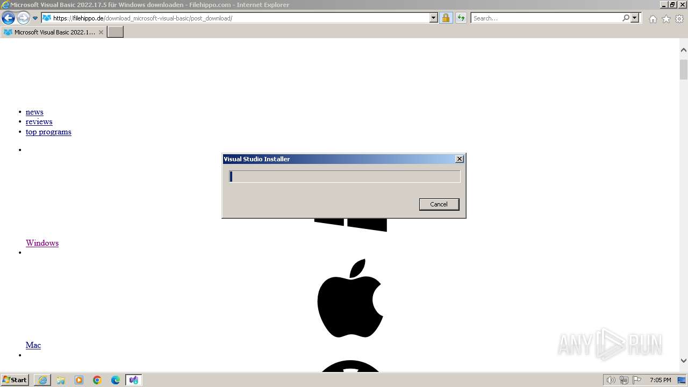
Task: Click the 7:05 PM clock
Action: tap(660, 380)
